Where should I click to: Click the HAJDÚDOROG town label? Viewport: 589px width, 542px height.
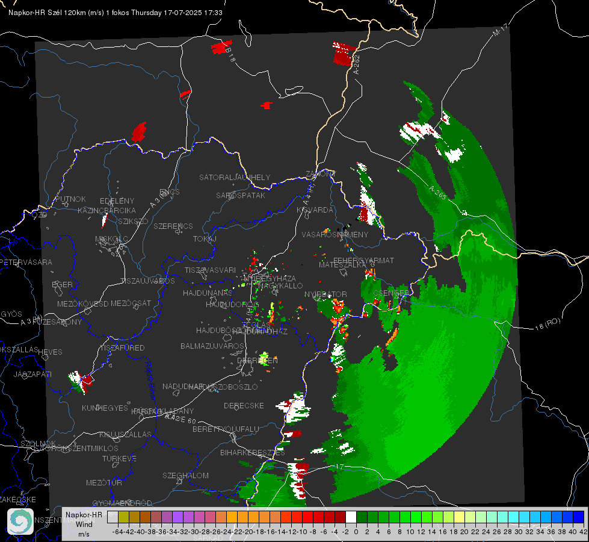tap(232, 304)
